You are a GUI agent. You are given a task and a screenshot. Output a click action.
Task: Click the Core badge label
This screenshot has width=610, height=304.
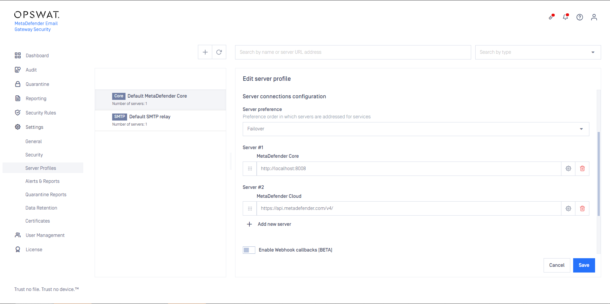click(119, 96)
